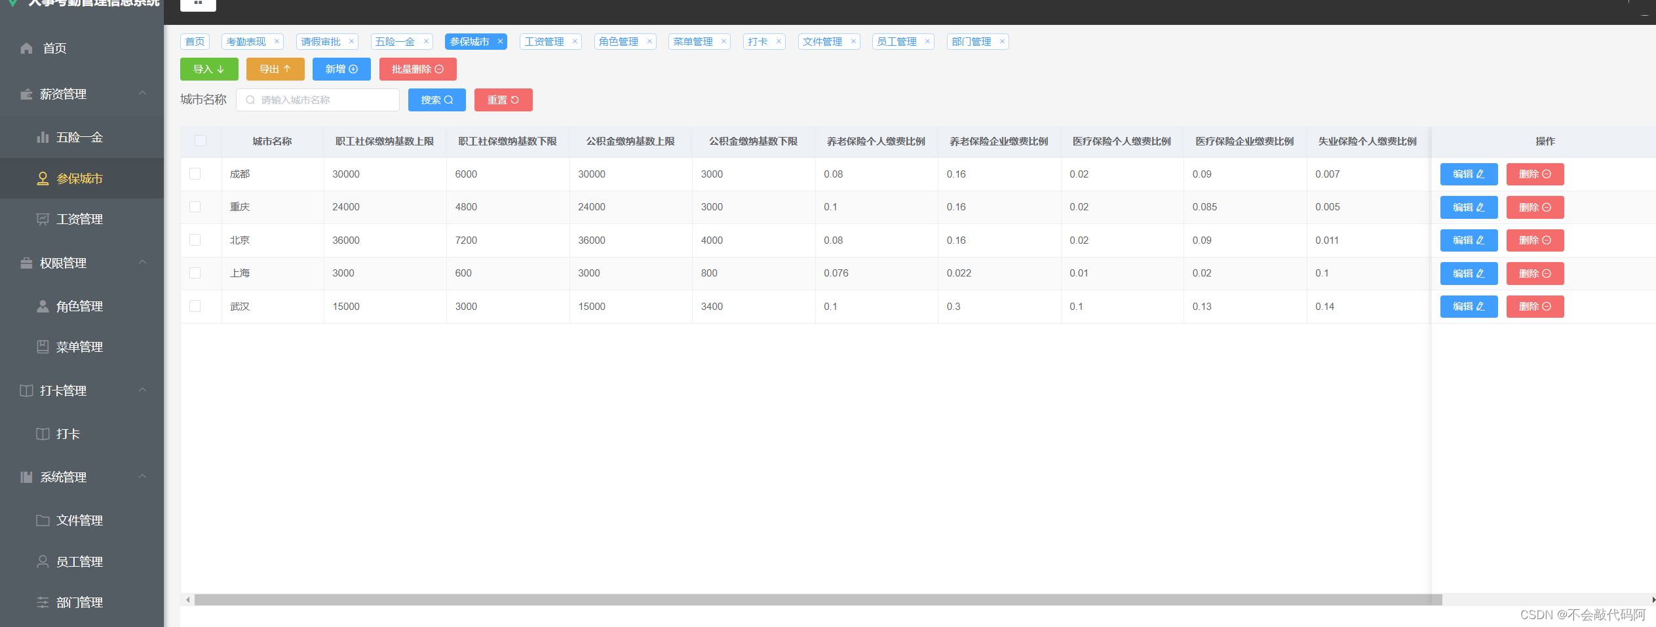Click the icon beside sidebar item 打卡
The image size is (1656, 627).
tap(43, 434)
